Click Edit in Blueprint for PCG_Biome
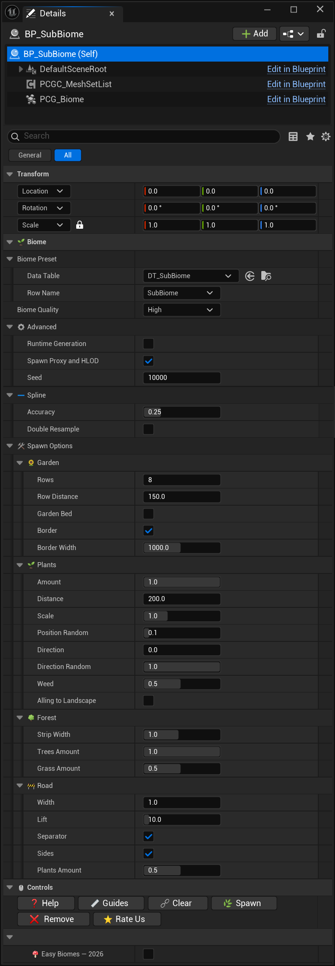 [296, 99]
